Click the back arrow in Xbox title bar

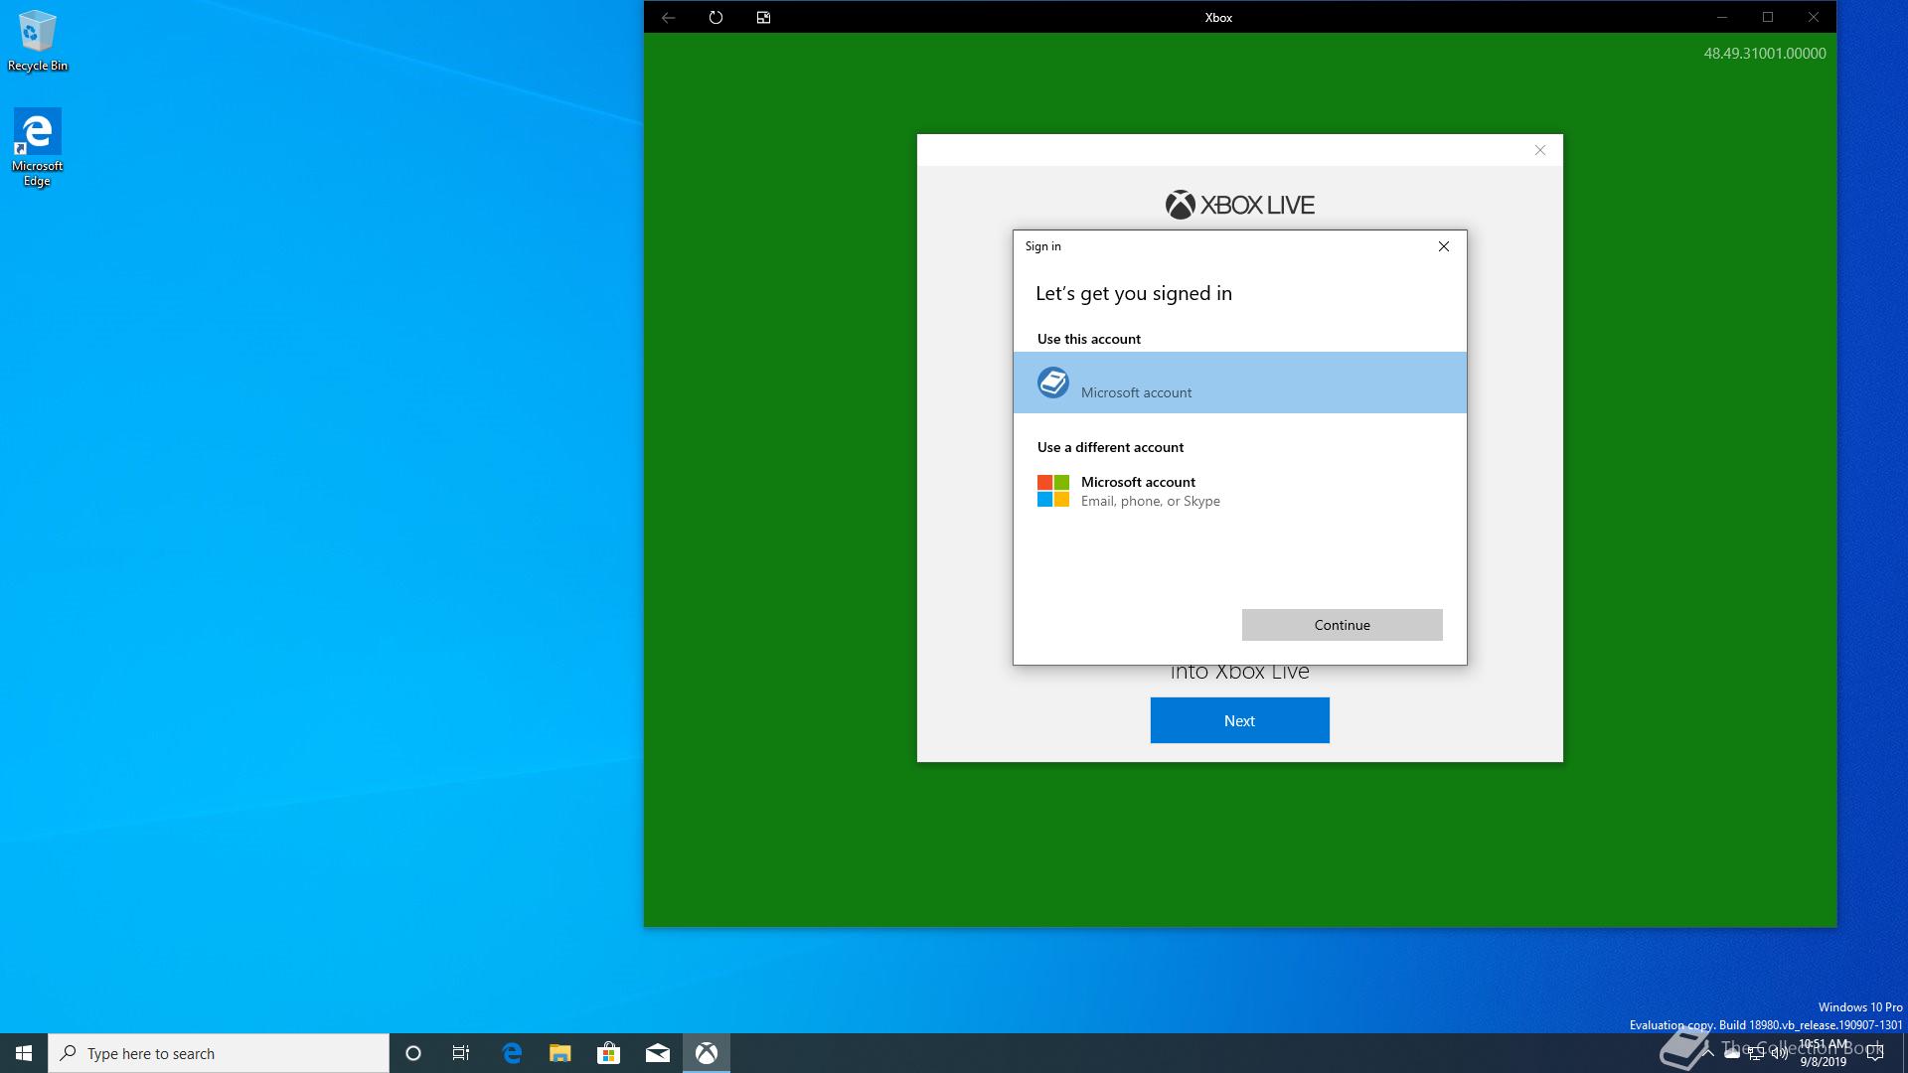pyautogui.click(x=668, y=17)
